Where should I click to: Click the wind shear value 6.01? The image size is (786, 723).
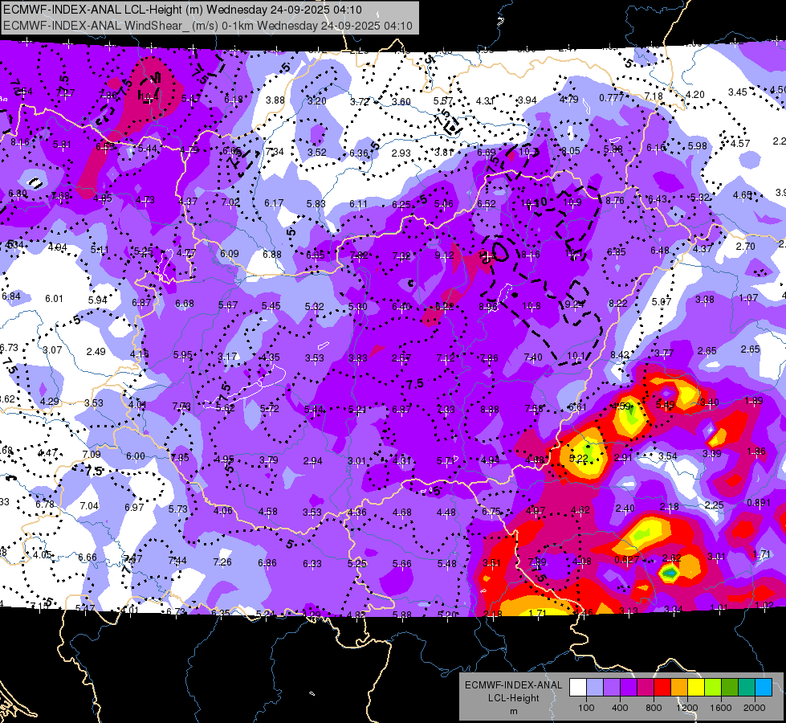point(54,299)
